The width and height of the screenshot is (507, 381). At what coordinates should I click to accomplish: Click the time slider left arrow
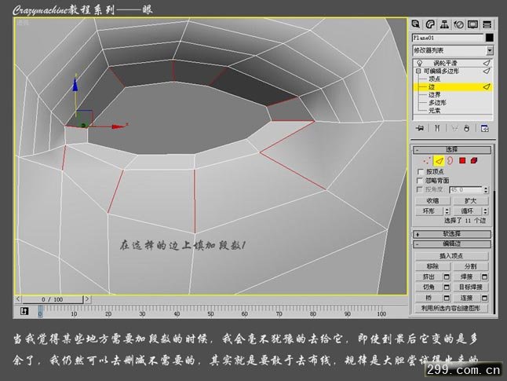click(x=18, y=299)
